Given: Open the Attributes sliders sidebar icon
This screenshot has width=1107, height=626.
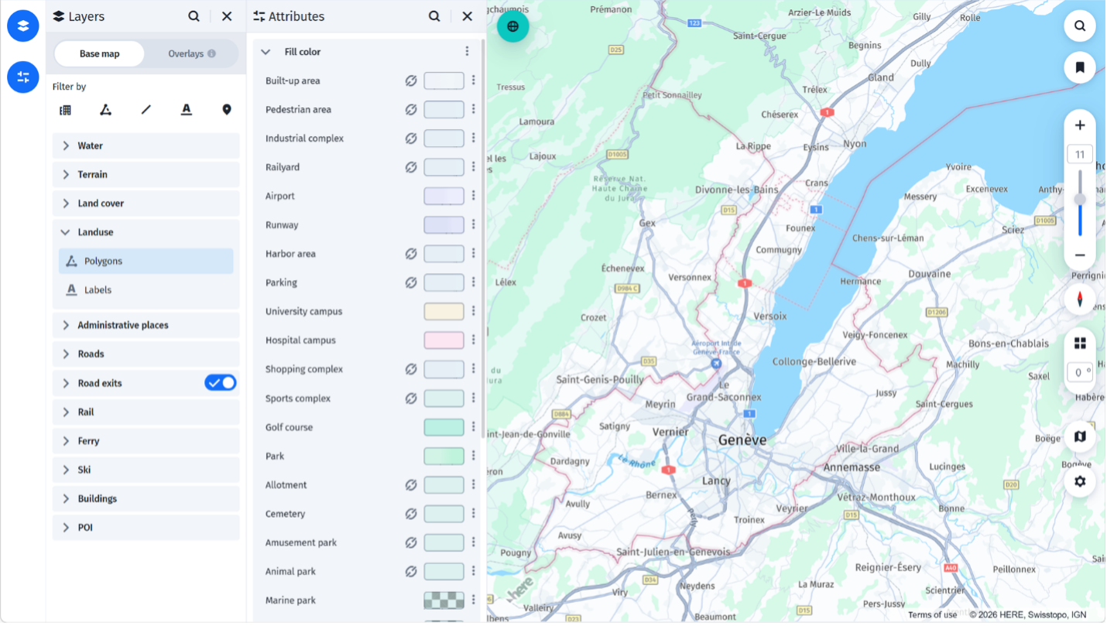Looking at the screenshot, I should pos(23,77).
